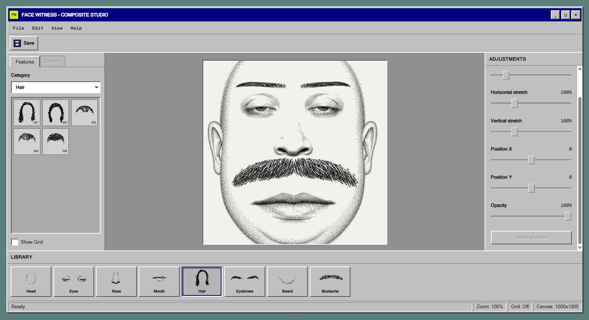The image size is (589, 320).
Task: Choose hair style thumbnail 003
Action: [x=84, y=113]
